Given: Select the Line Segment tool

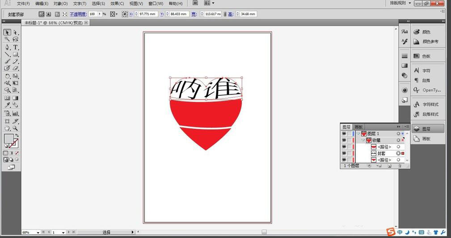Looking at the screenshot, I should [x=7, y=54].
